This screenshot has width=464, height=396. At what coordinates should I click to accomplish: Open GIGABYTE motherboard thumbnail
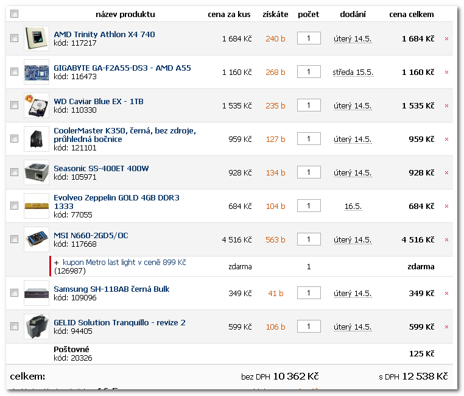[x=37, y=72]
